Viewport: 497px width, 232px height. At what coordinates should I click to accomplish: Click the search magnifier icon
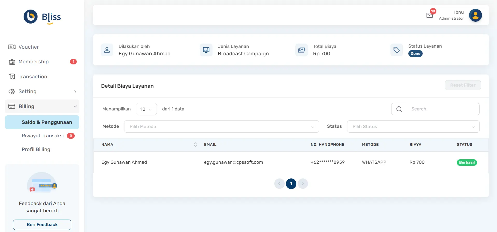pyautogui.click(x=399, y=109)
